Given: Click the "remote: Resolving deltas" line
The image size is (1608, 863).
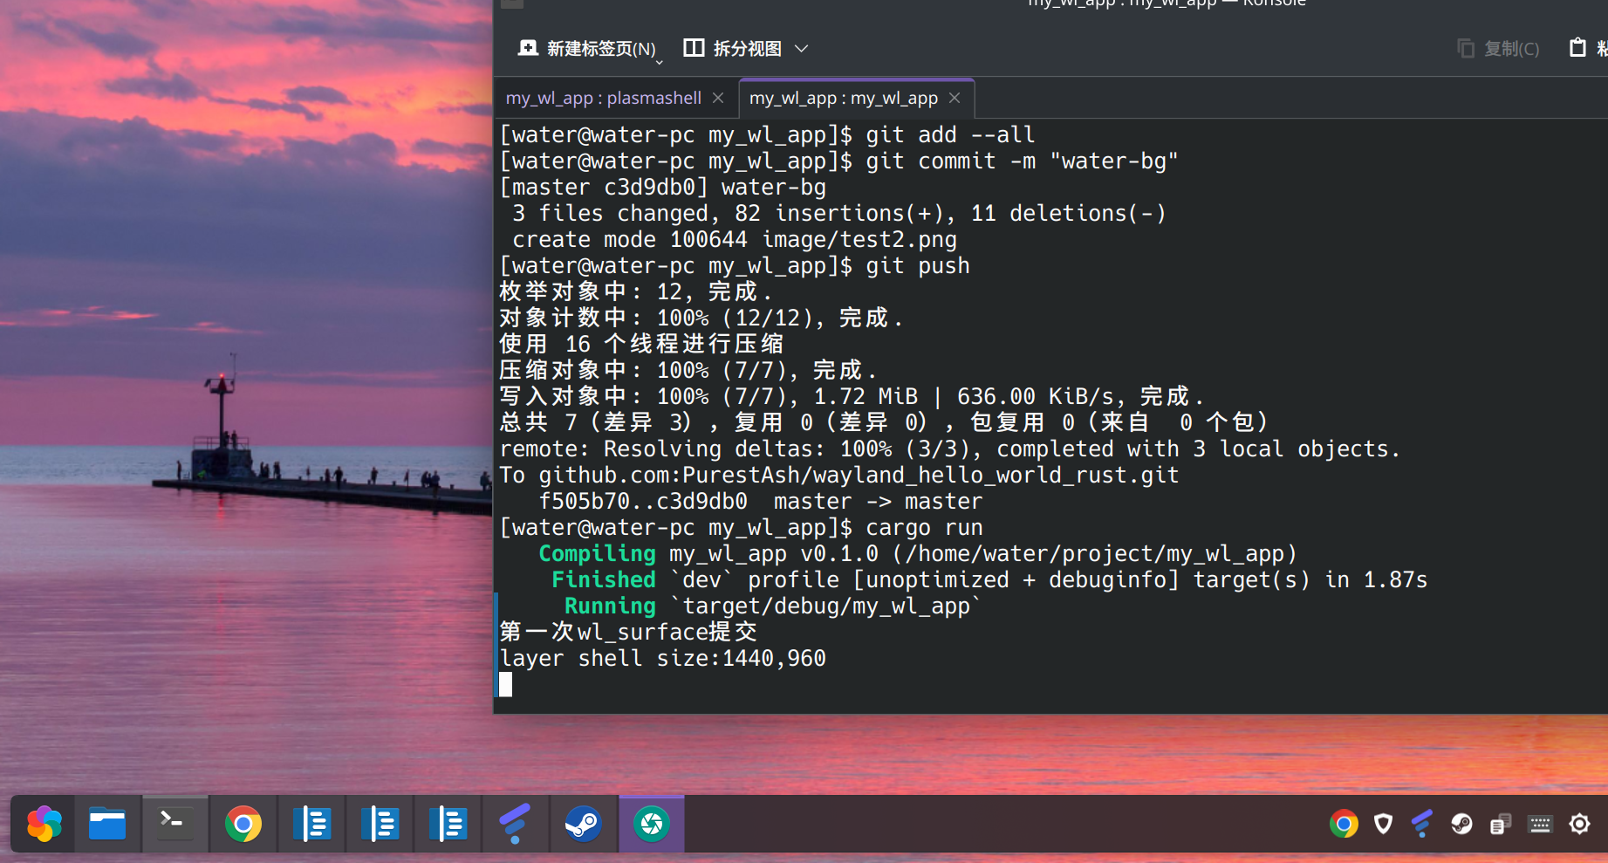Looking at the screenshot, I should coord(949,449).
